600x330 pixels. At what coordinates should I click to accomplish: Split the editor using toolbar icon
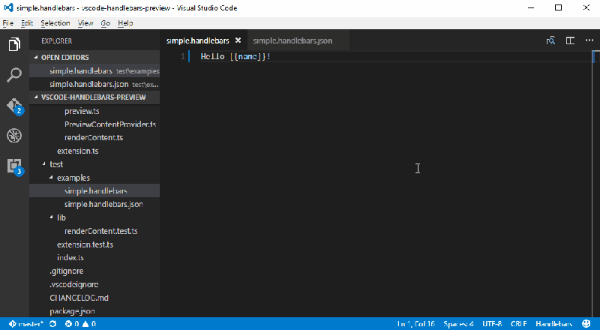pos(570,40)
